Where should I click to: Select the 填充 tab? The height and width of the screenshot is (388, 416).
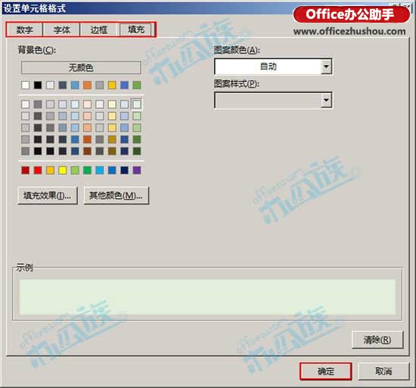(136, 29)
